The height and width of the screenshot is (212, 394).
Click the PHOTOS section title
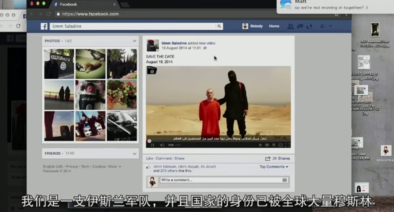click(52, 41)
